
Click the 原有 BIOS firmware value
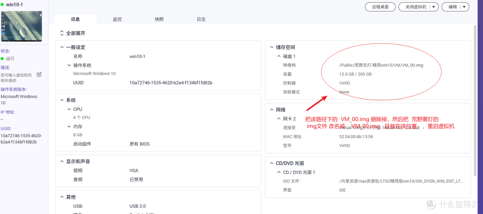140,144
